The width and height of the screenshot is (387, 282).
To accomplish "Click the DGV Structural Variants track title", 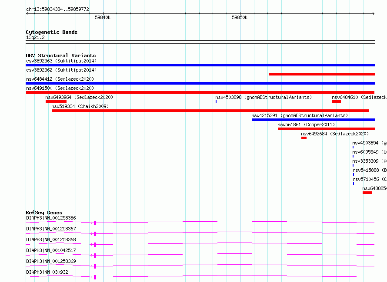I will click(61, 56).
